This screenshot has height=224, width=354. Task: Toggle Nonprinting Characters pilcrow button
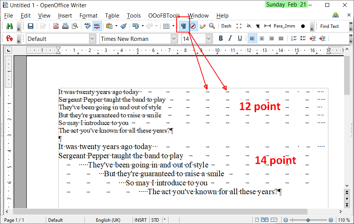point(183,26)
